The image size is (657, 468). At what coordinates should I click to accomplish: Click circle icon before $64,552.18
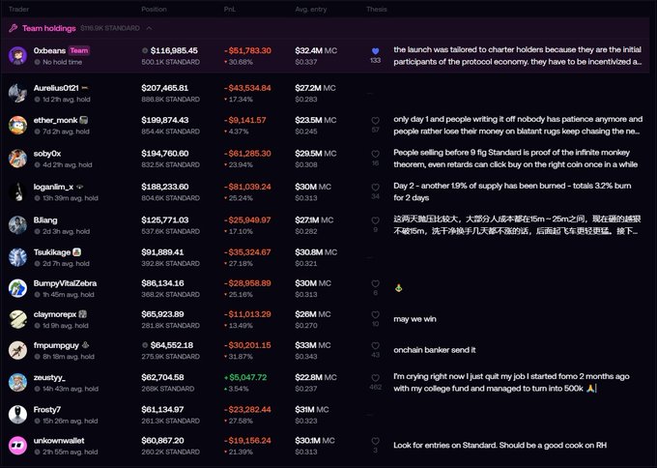(x=145, y=345)
